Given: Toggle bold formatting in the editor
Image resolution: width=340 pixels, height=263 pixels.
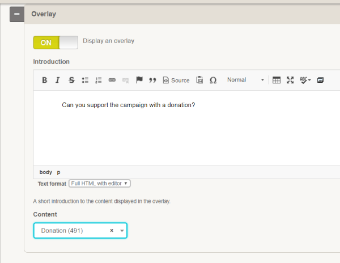Looking at the screenshot, I should point(44,80).
